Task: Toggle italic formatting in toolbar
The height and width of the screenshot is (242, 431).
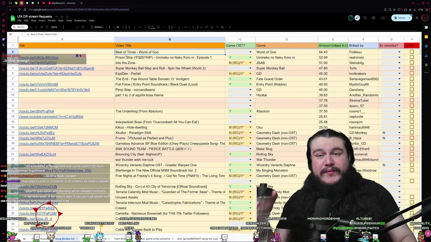Action: (135, 27)
